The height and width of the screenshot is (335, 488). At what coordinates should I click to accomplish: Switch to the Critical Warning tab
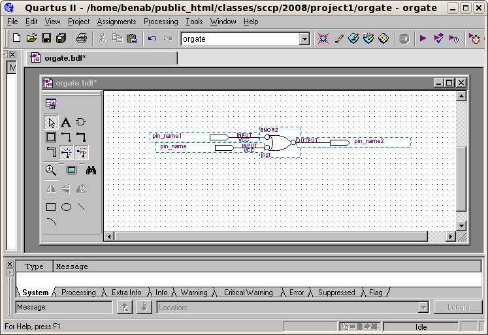tap(248, 293)
